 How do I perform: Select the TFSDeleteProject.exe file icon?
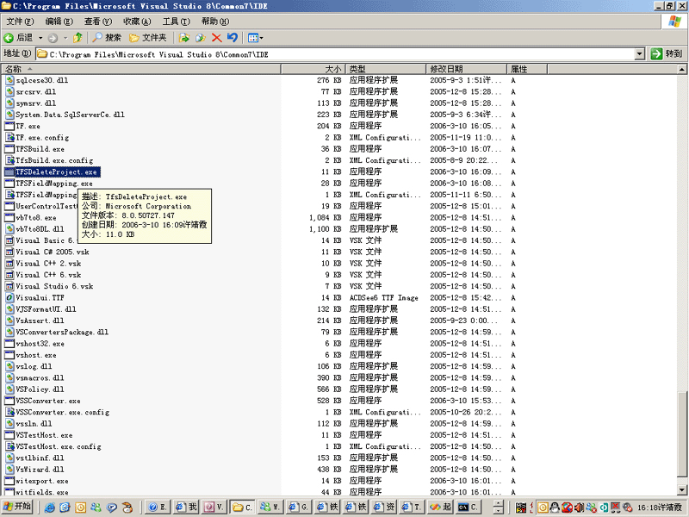pos(9,171)
